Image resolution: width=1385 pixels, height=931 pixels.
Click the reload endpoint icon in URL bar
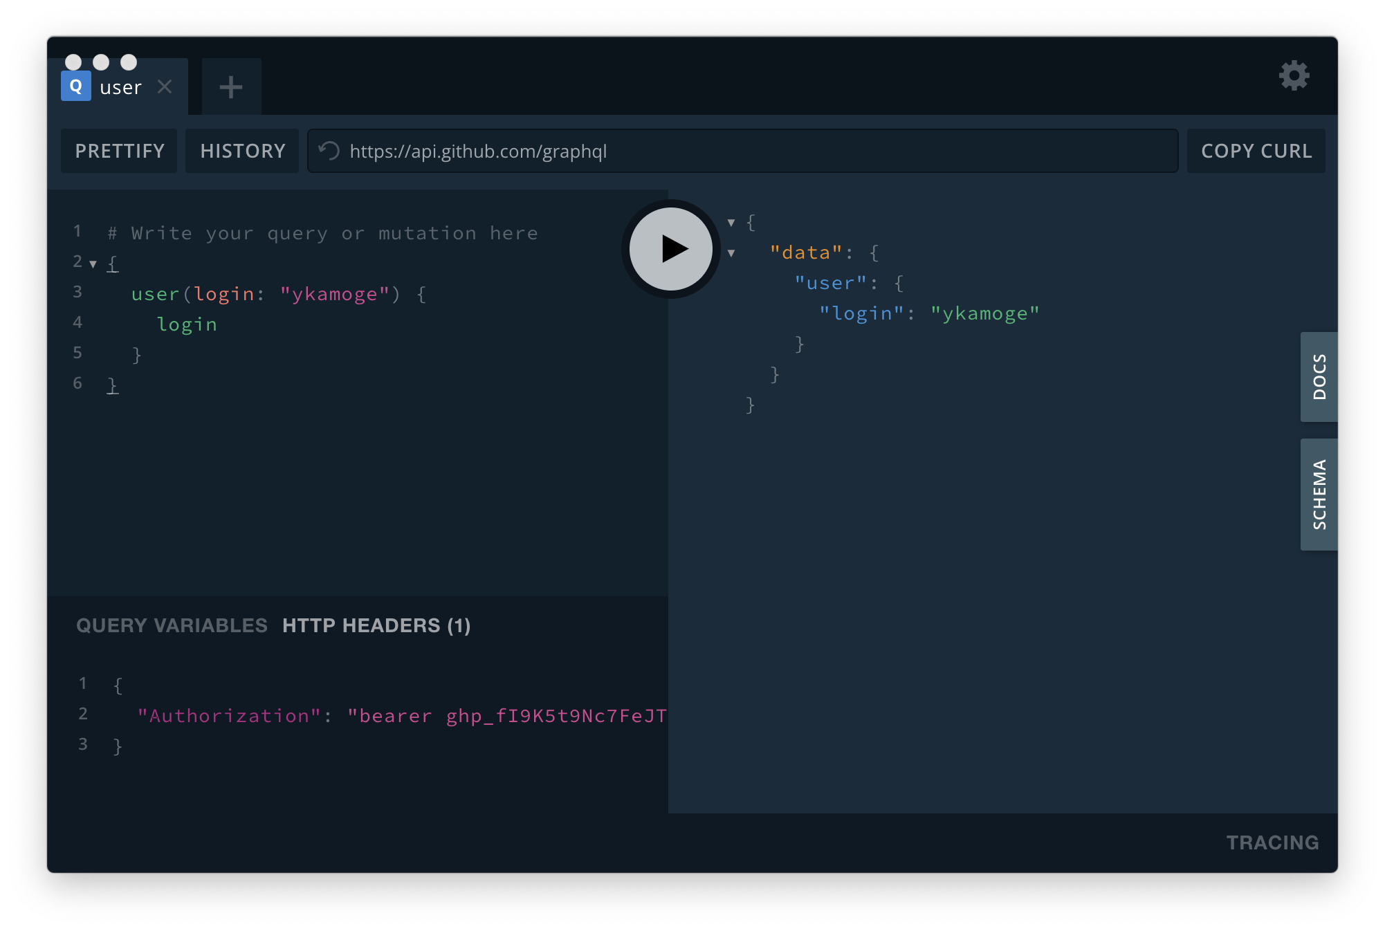tap(329, 151)
